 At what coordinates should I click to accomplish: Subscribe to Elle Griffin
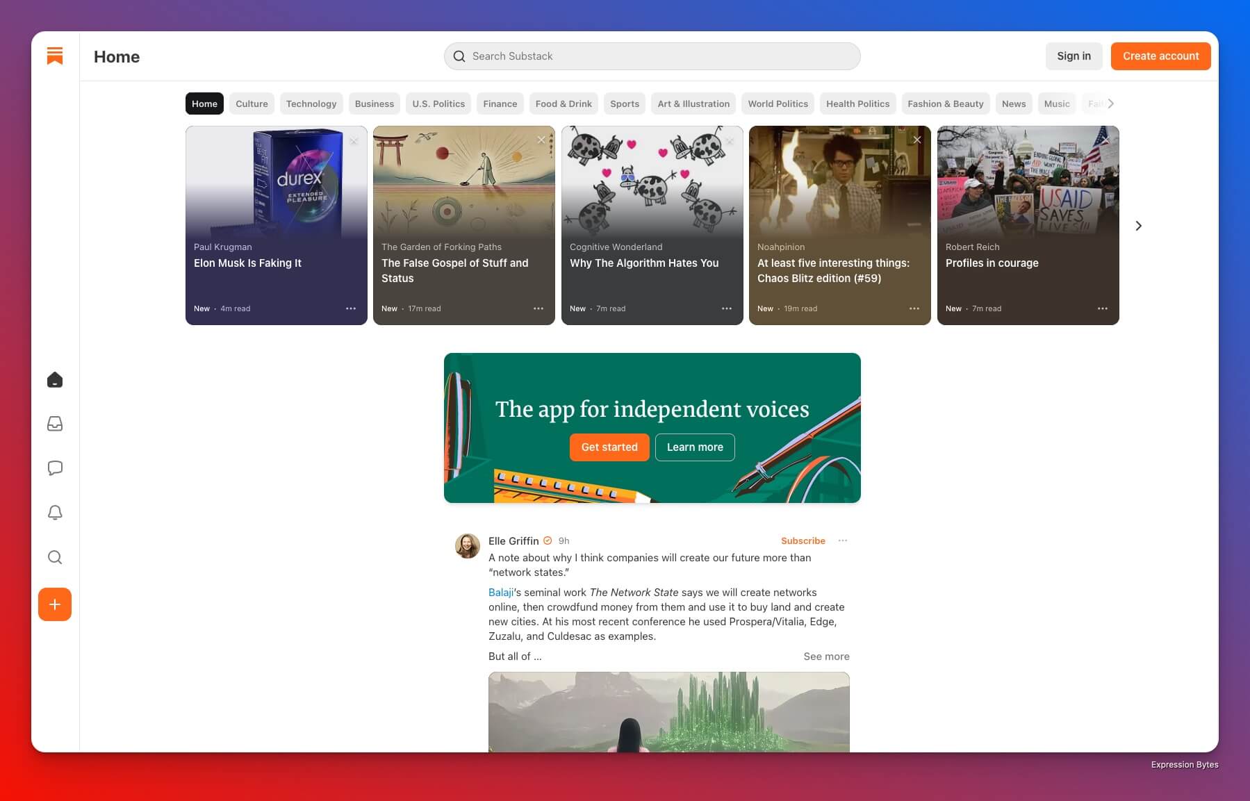tap(803, 540)
